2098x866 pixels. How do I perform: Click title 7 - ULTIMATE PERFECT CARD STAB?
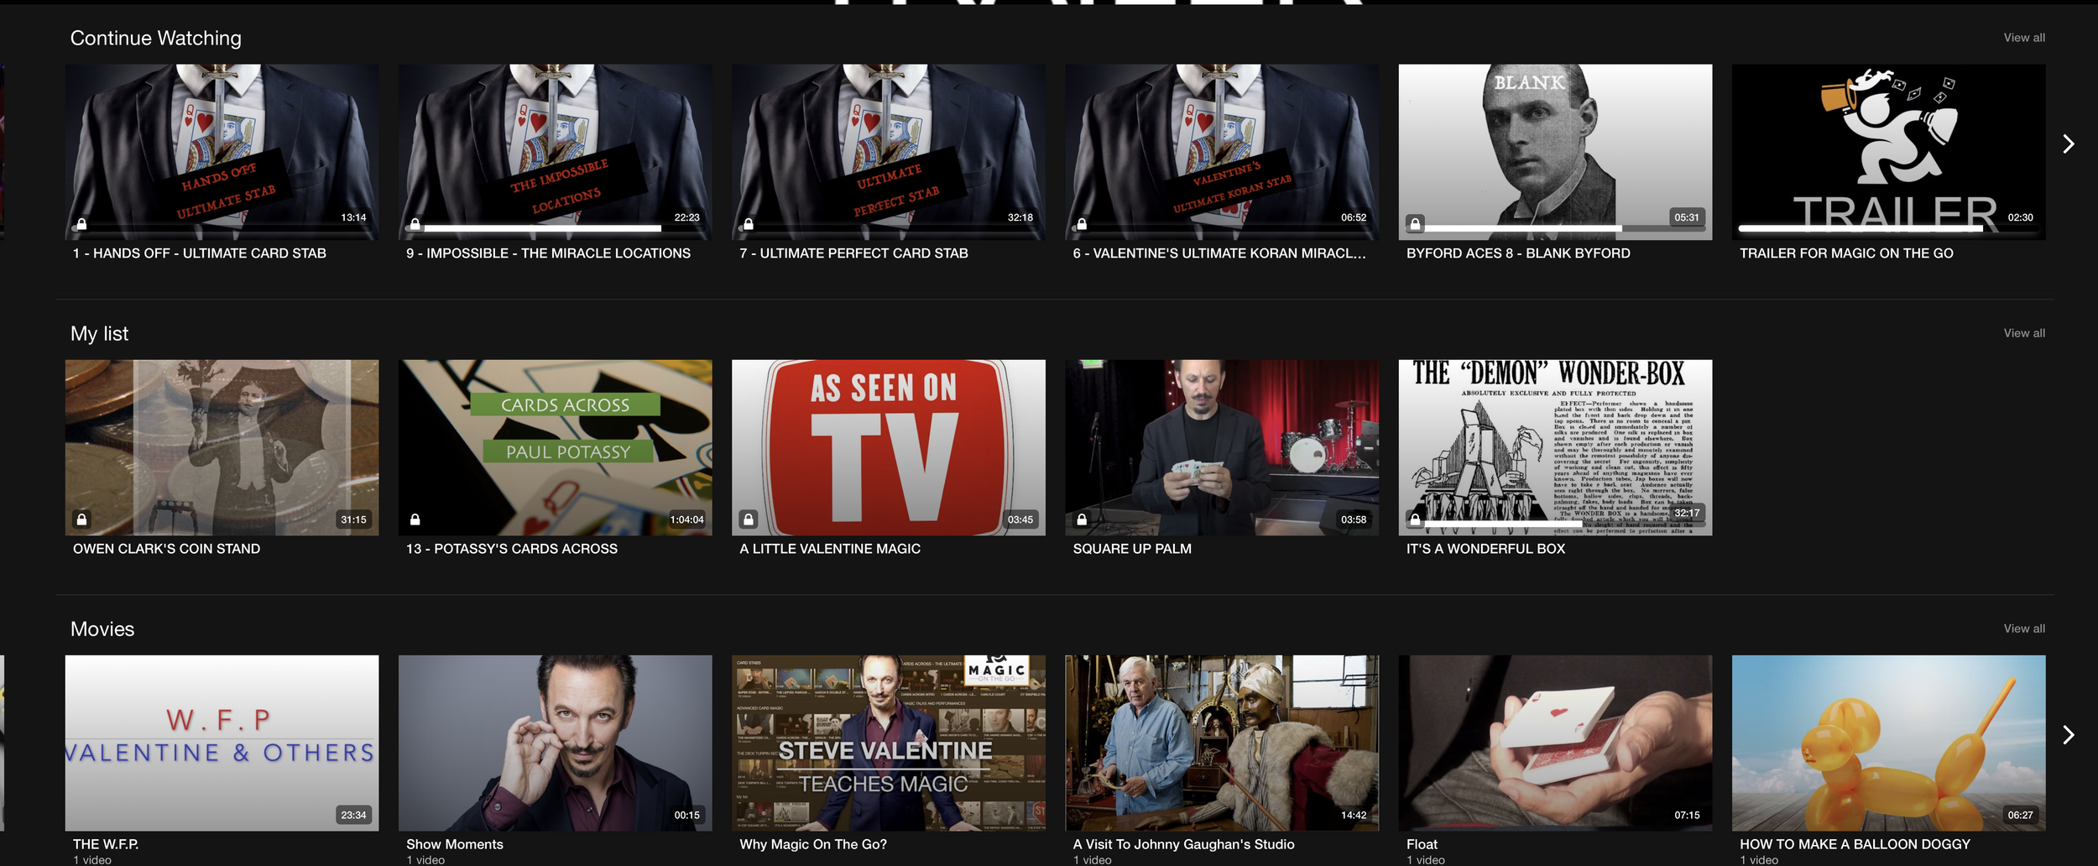point(853,253)
